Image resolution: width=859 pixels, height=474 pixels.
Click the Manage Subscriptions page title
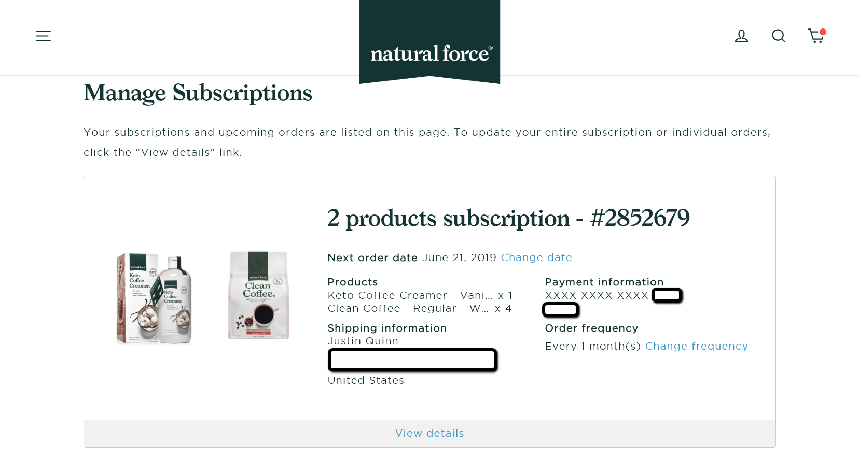click(x=198, y=93)
